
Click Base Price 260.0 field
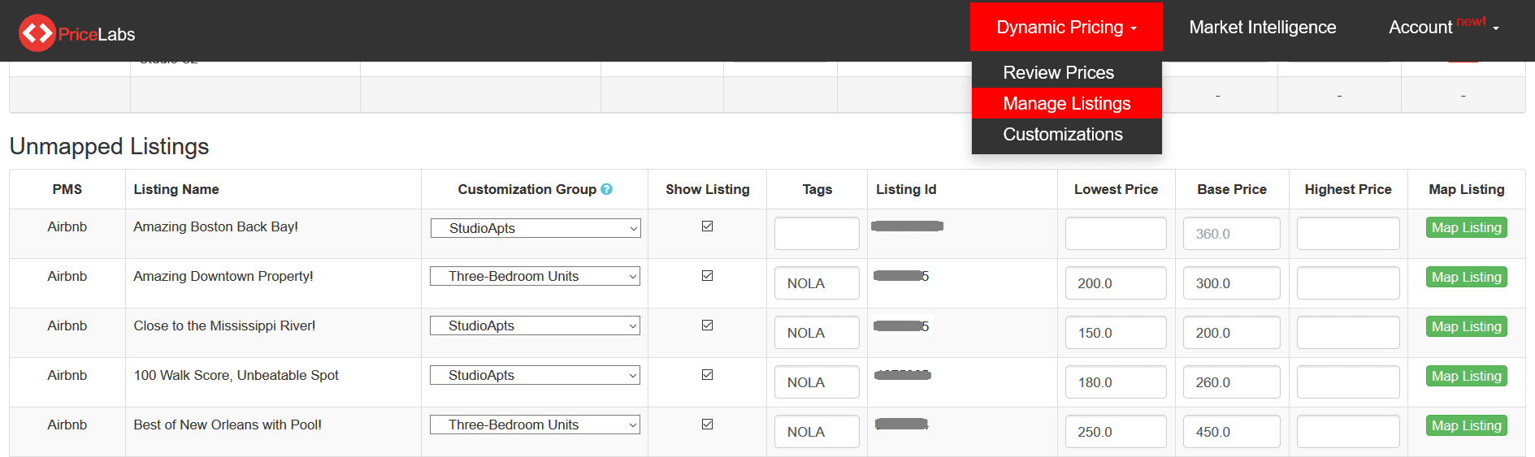click(x=1232, y=382)
